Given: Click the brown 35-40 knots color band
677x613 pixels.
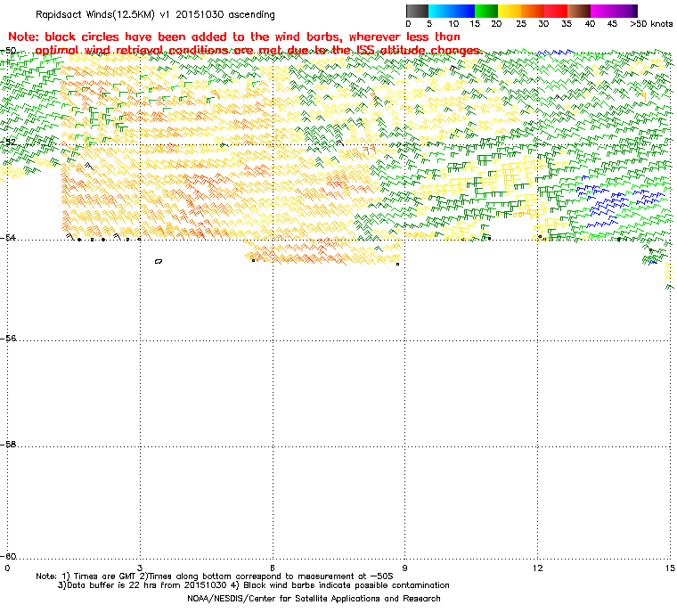Looking at the screenshot, I should click(x=579, y=11).
